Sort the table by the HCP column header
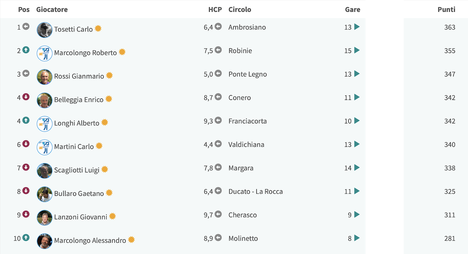468x254 pixels. [215, 10]
